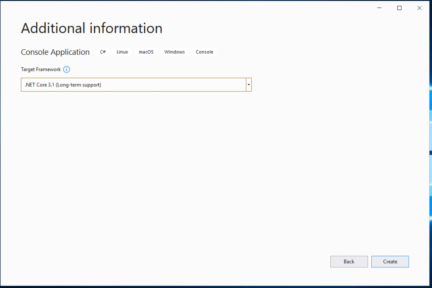Click the Target Framework info icon
This screenshot has height=288, width=432.
click(x=66, y=70)
